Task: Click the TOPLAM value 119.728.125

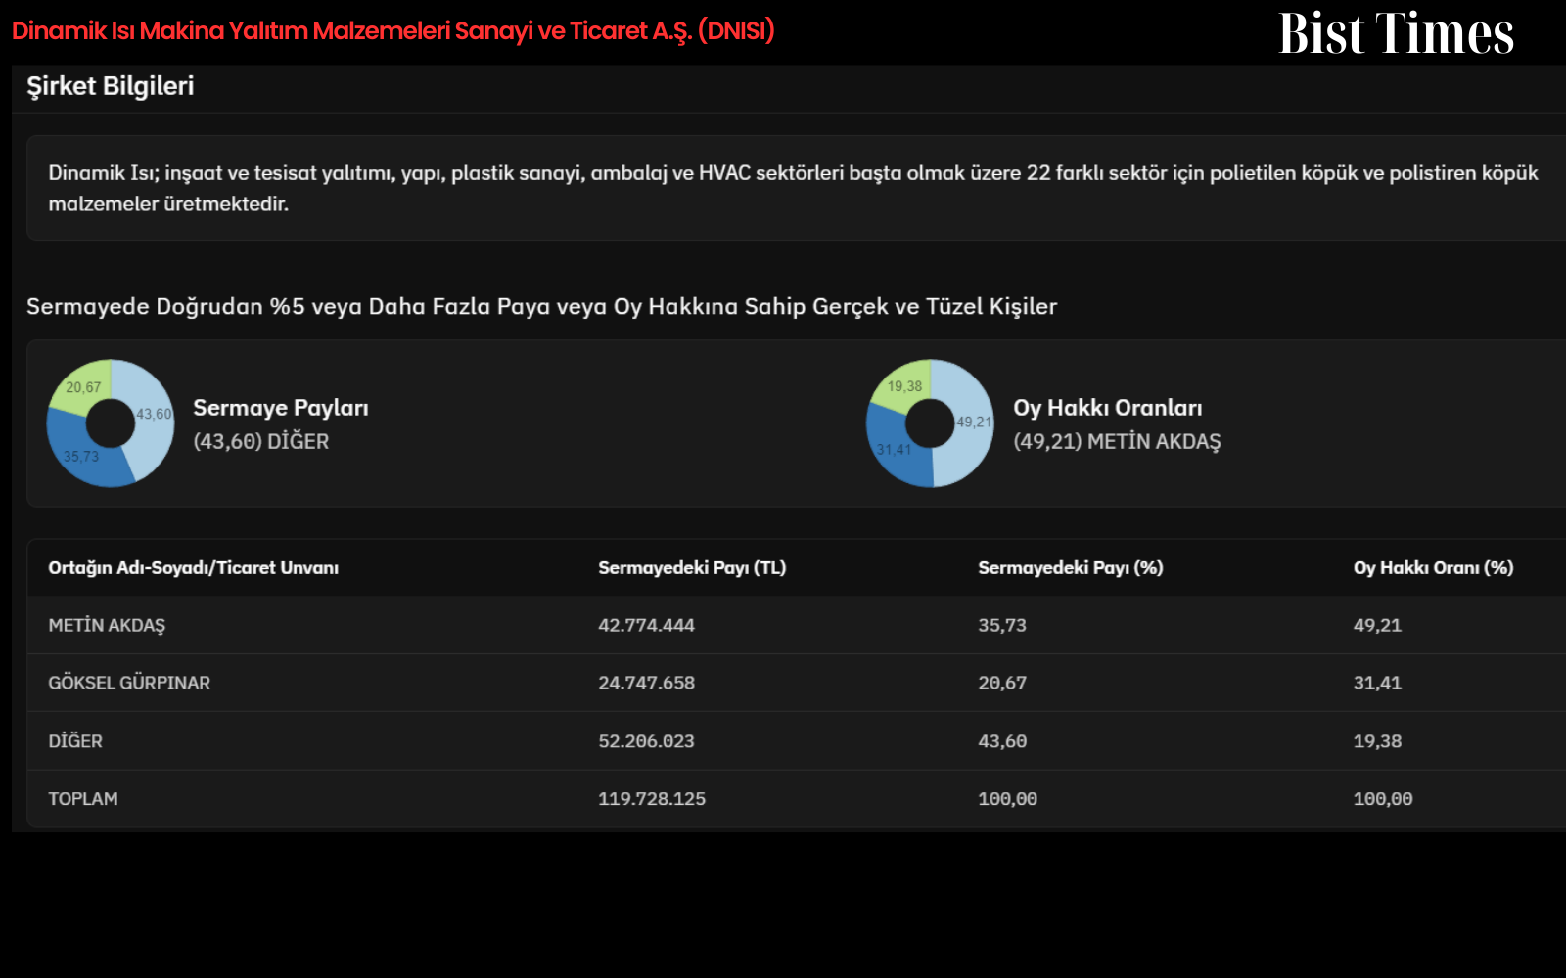Action: 652,799
